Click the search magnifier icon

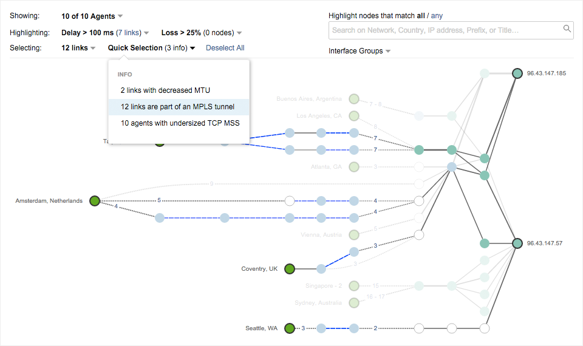[567, 29]
